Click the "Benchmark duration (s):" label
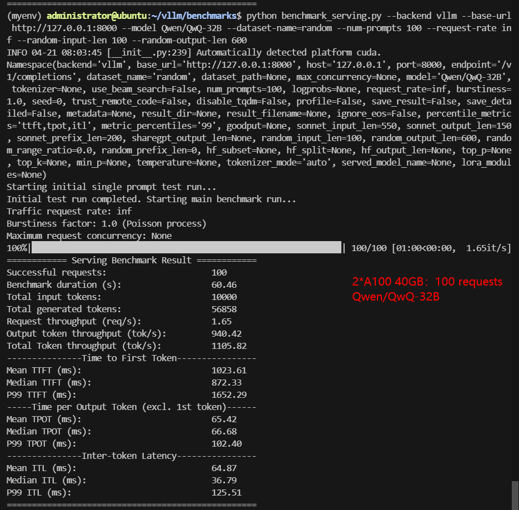 64,284
